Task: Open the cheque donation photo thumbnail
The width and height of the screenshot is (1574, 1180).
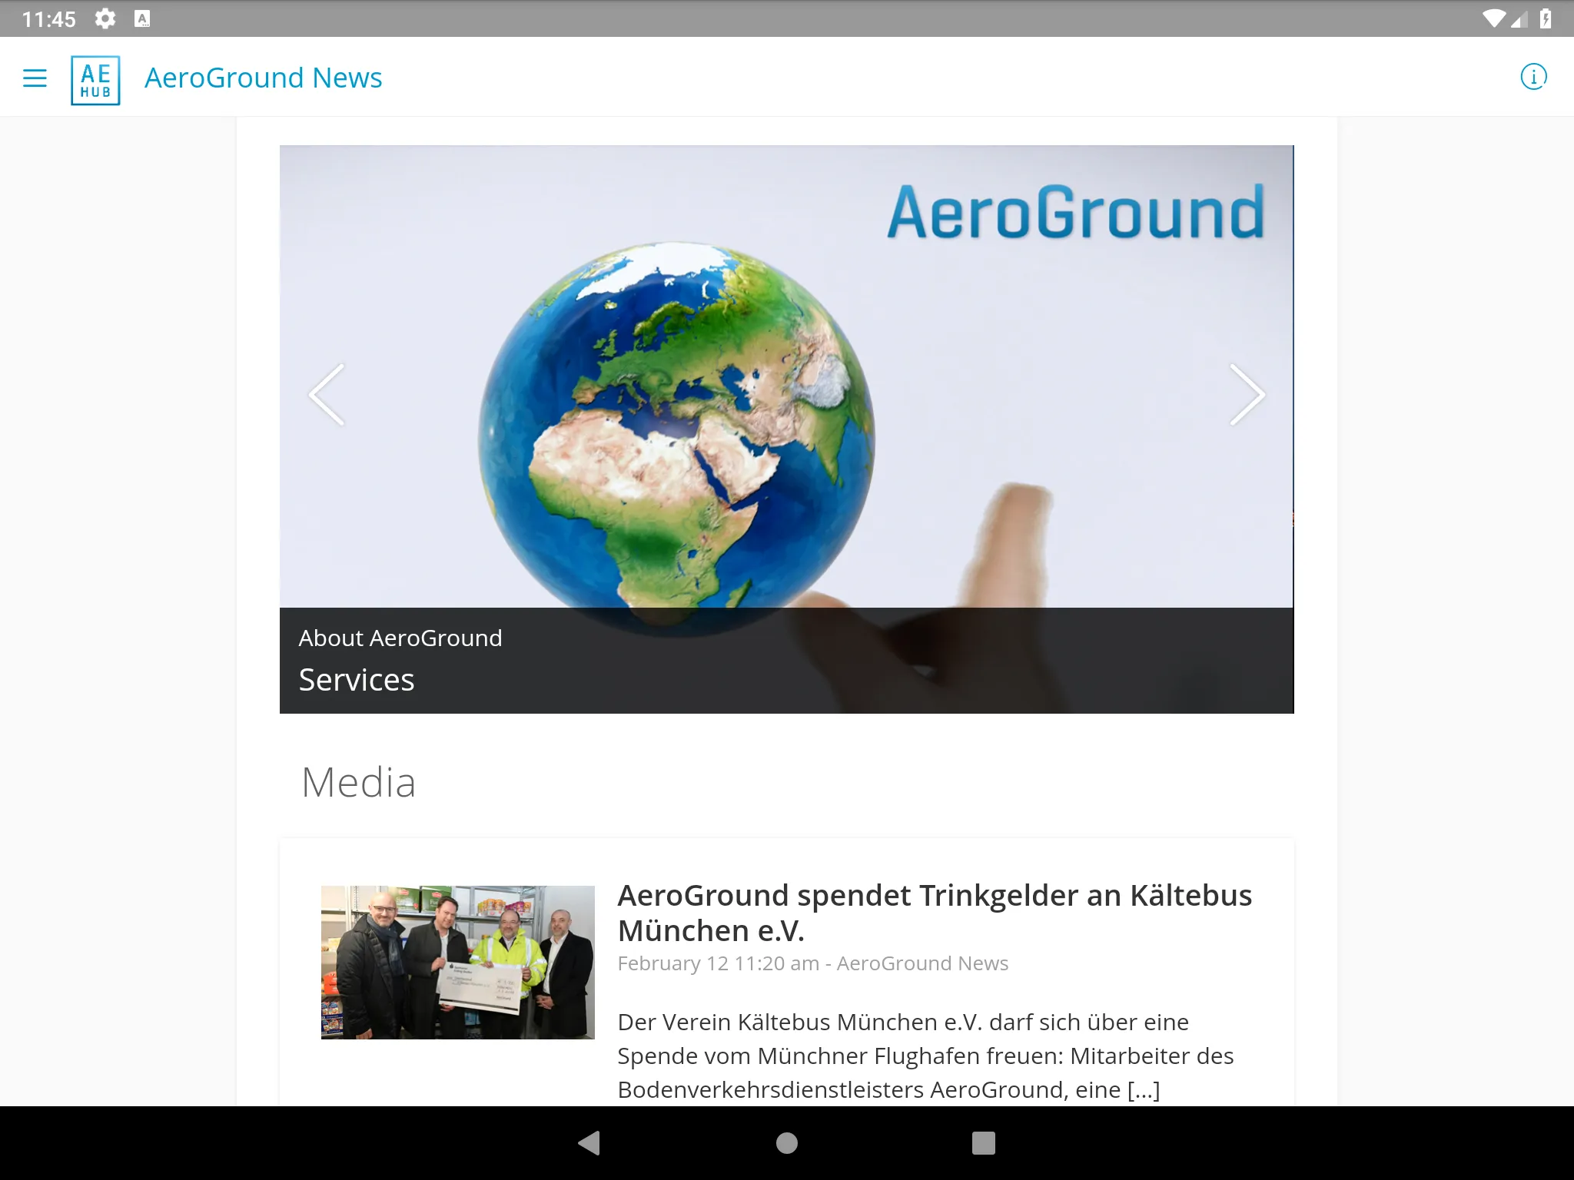Action: 458,963
